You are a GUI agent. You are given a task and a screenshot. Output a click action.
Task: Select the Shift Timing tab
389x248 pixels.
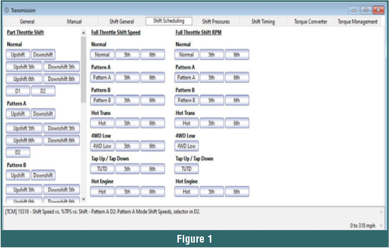click(263, 22)
